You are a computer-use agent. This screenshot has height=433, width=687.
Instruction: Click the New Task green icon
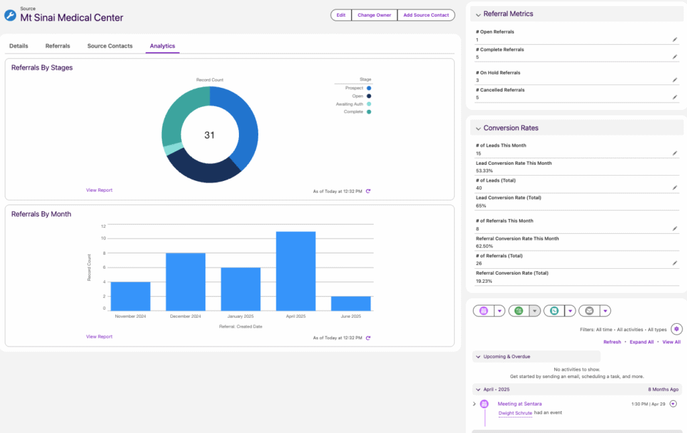tap(519, 311)
